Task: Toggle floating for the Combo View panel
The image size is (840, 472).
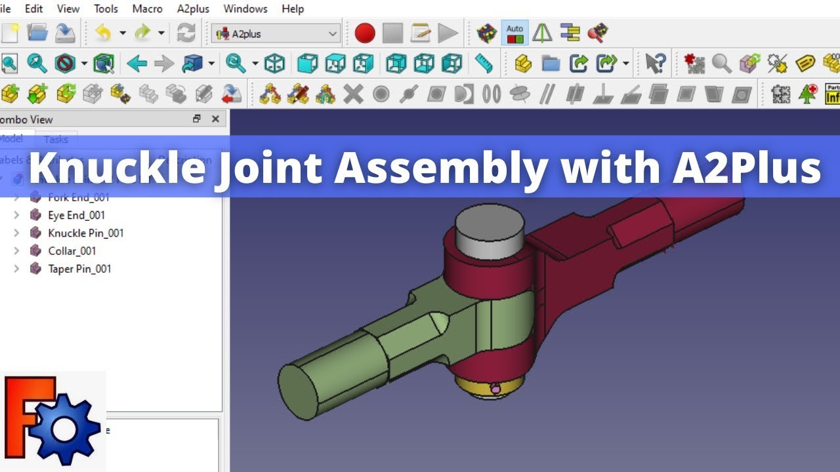Action: (x=196, y=119)
